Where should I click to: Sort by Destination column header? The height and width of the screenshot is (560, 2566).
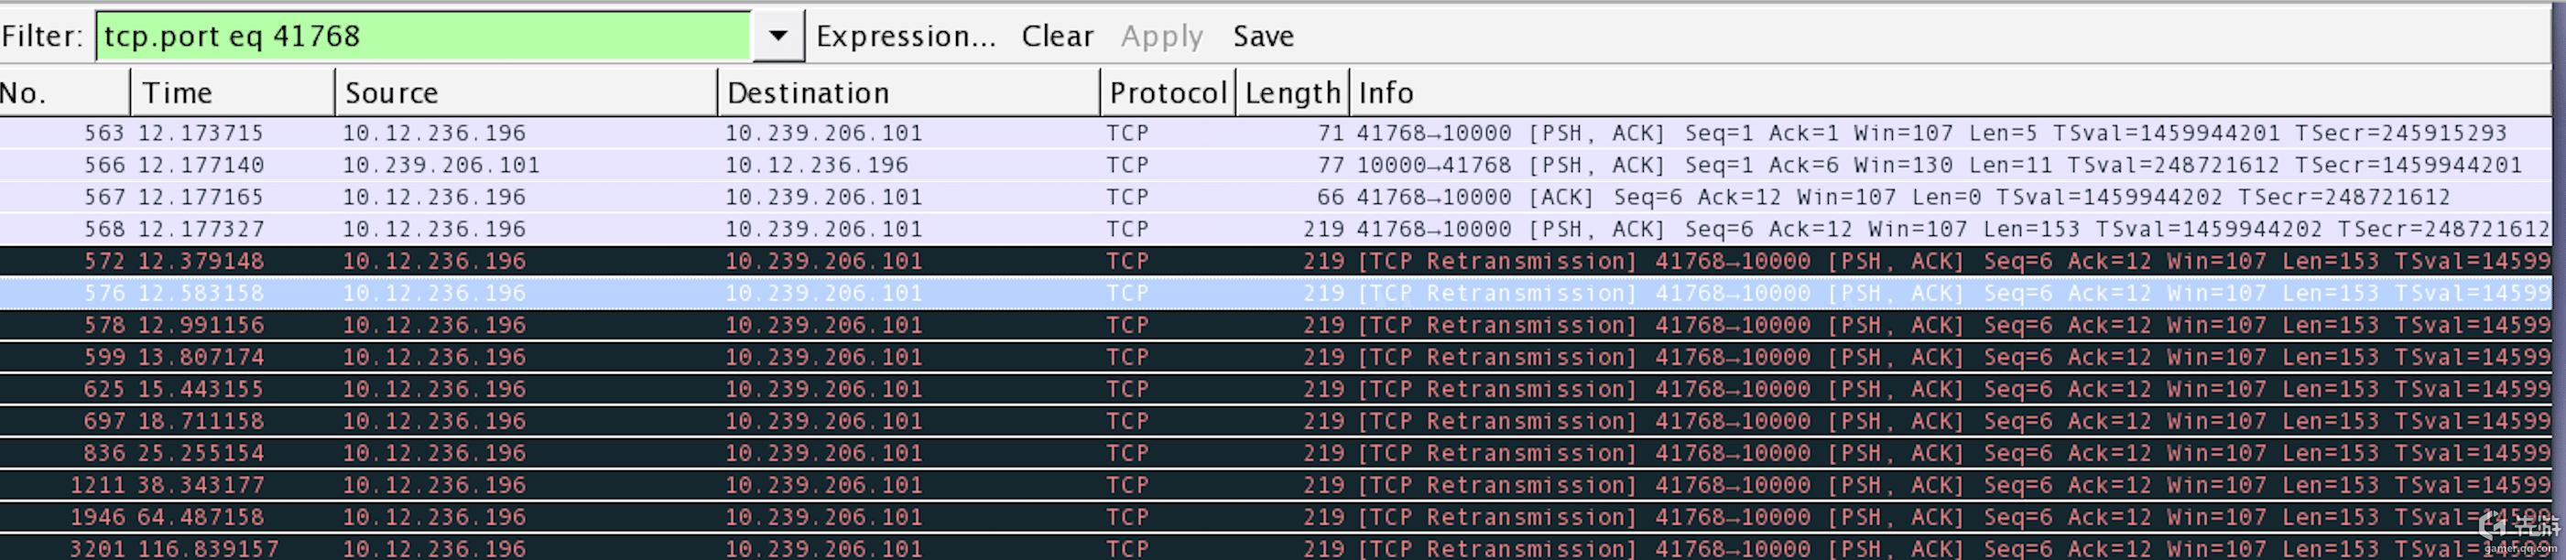(908, 92)
